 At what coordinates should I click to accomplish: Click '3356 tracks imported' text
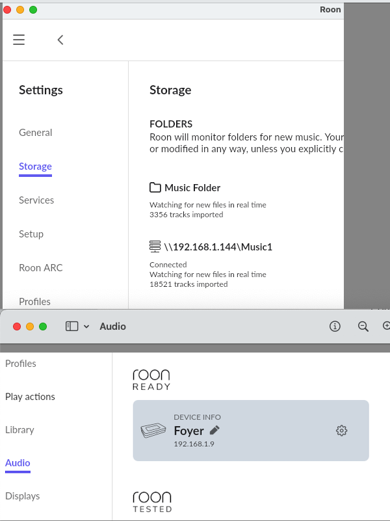pyautogui.click(x=186, y=215)
